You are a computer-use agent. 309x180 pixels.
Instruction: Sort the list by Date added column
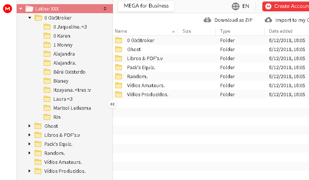tap(281, 31)
